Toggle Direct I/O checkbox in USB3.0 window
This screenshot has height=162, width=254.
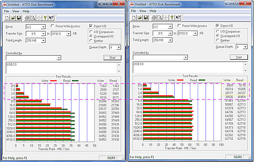pos(217,26)
